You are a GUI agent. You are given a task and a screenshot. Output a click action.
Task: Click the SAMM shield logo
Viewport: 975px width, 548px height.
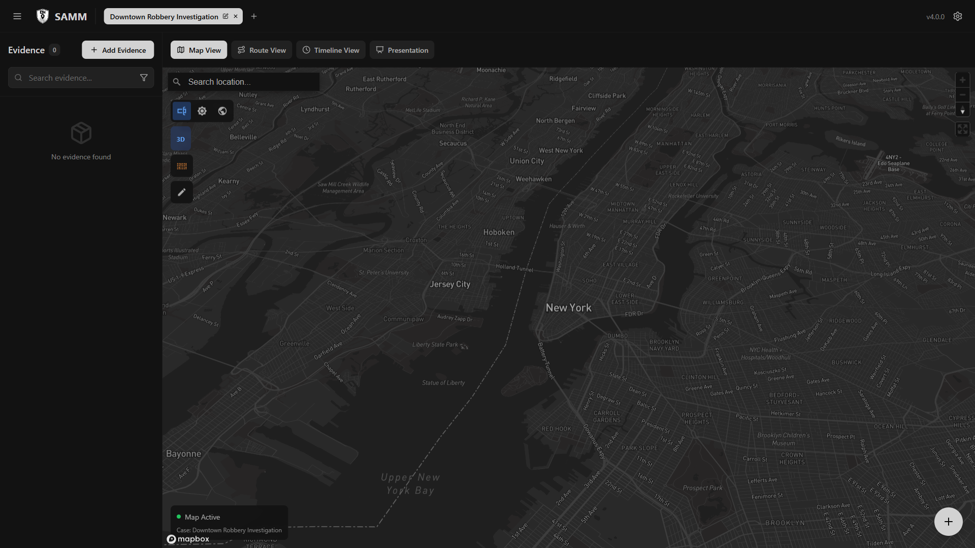pos(43,16)
